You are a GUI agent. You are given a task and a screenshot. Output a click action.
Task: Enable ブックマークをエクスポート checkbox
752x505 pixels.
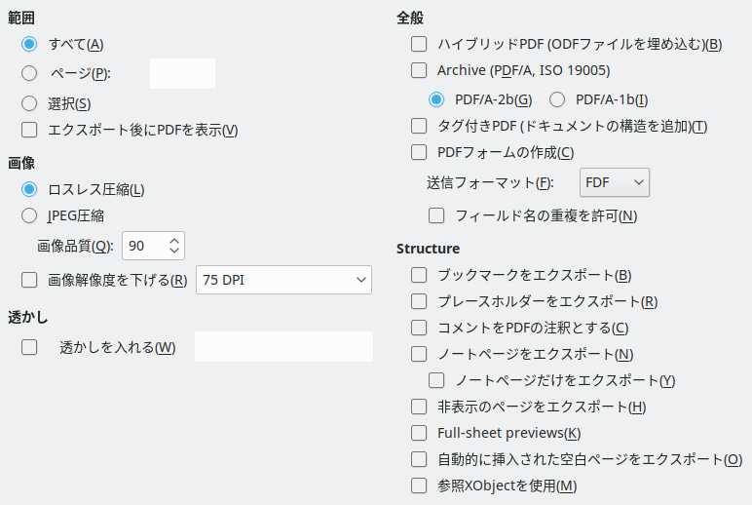point(419,276)
